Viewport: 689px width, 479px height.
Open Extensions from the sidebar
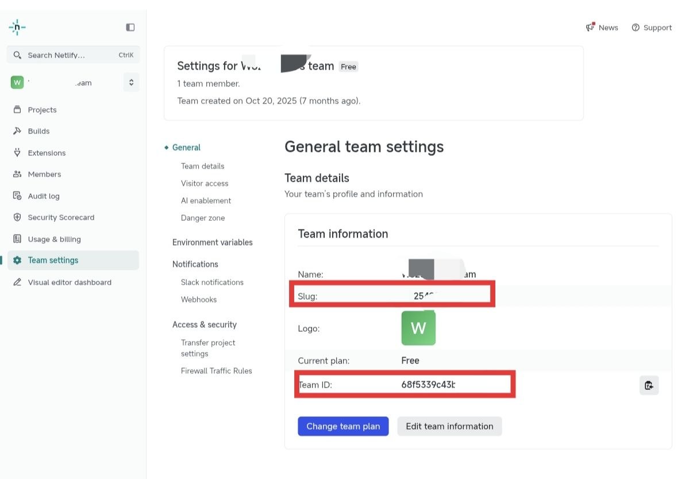[x=47, y=152]
